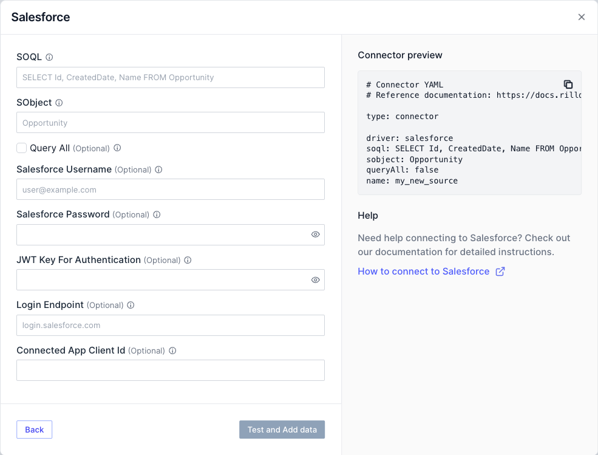Click the Connected App Client Id info icon
The width and height of the screenshot is (598, 455).
tap(172, 351)
